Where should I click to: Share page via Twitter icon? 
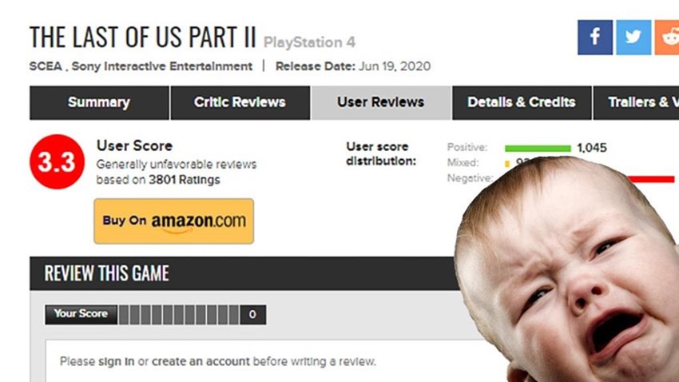click(x=633, y=38)
